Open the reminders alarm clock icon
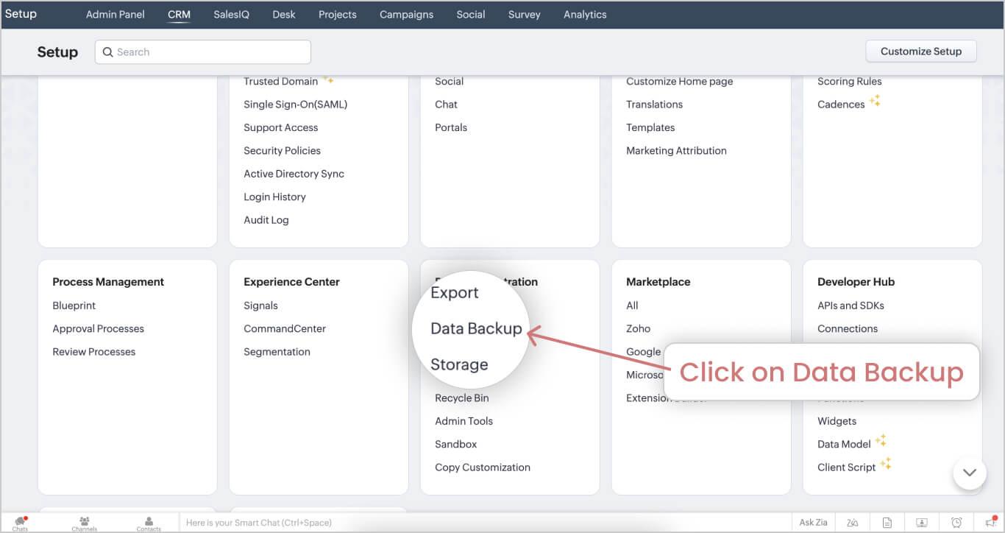Screen dimensions: 1005x533 (x=956, y=522)
